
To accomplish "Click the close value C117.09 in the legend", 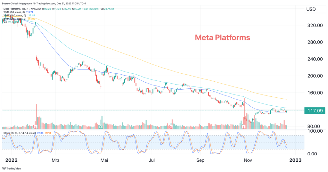I will (76, 9).
